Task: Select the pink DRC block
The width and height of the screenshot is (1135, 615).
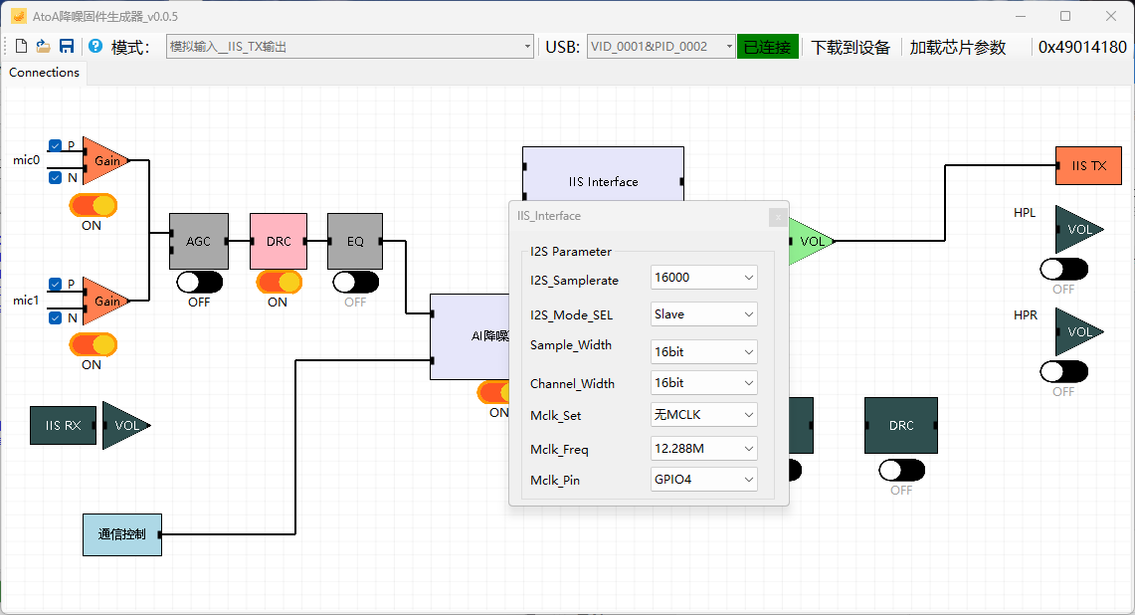Action: coord(279,241)
